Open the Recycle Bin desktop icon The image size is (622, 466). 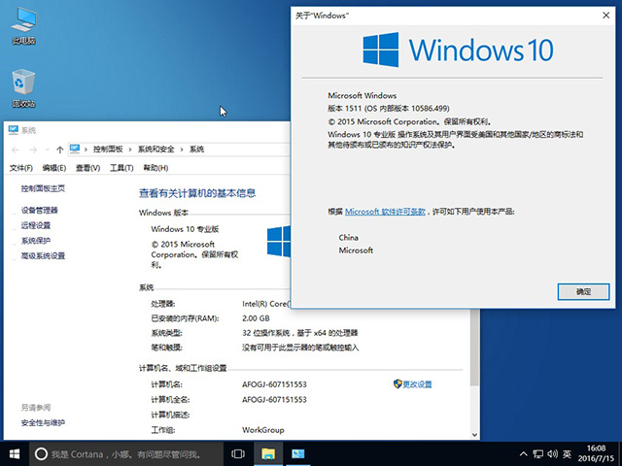[x=23, y=88]
